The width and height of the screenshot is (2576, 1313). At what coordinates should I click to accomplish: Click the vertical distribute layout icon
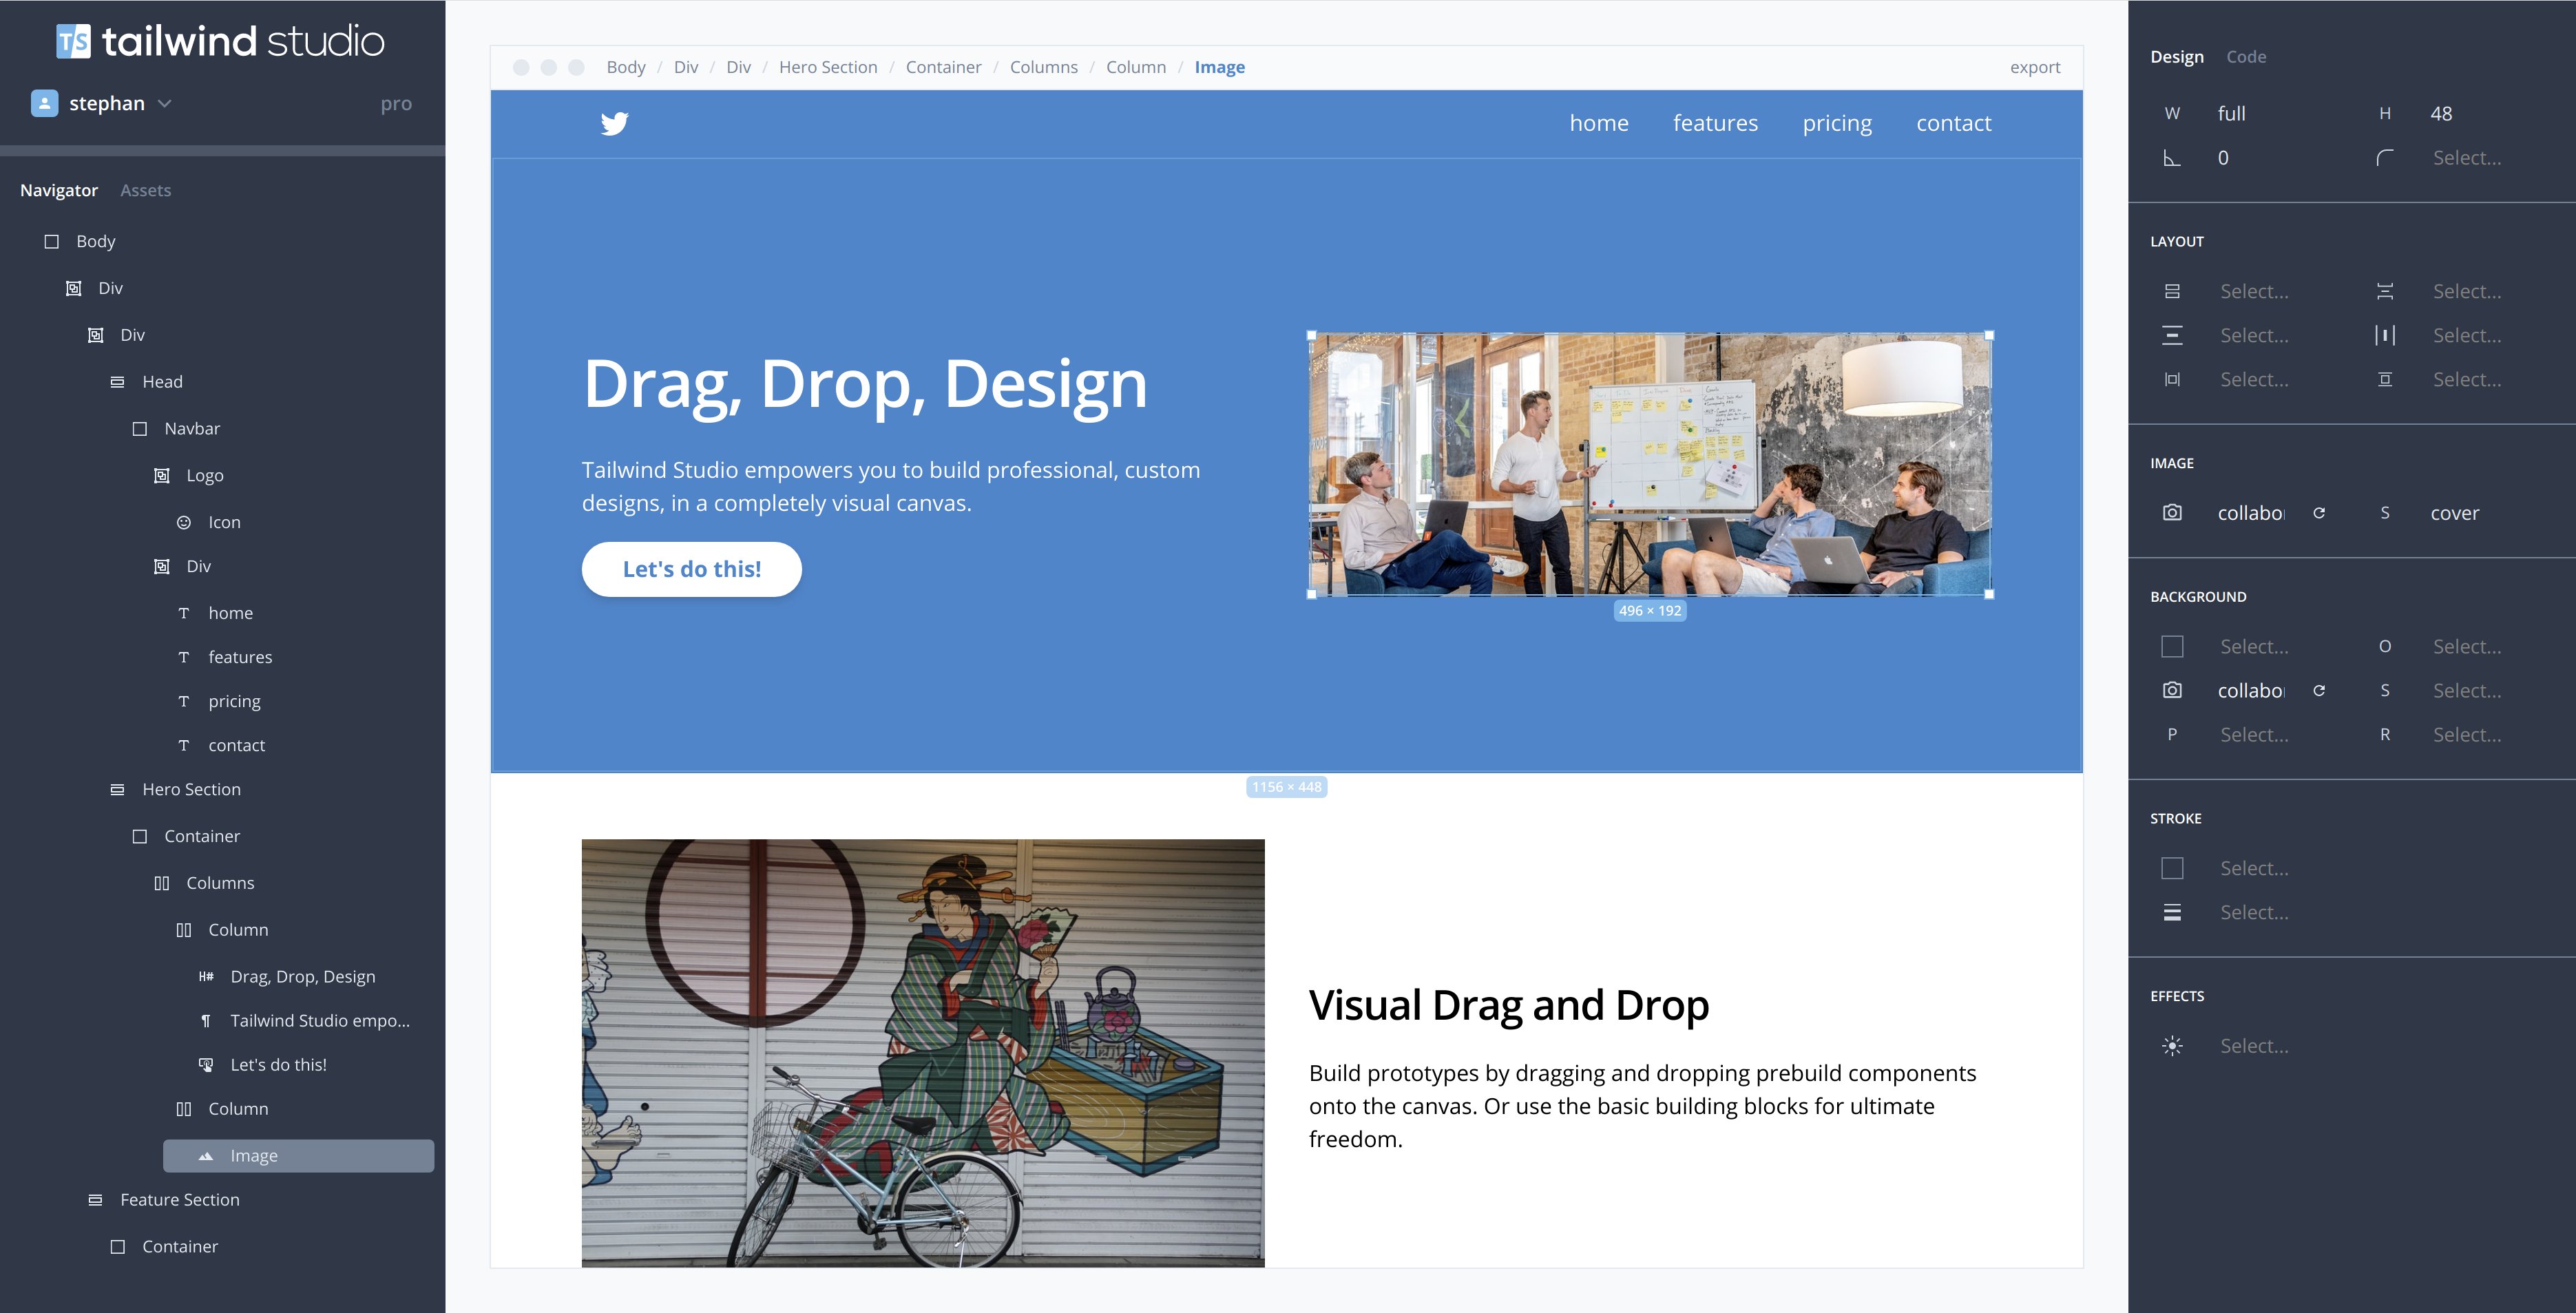tap(2385, 291)
